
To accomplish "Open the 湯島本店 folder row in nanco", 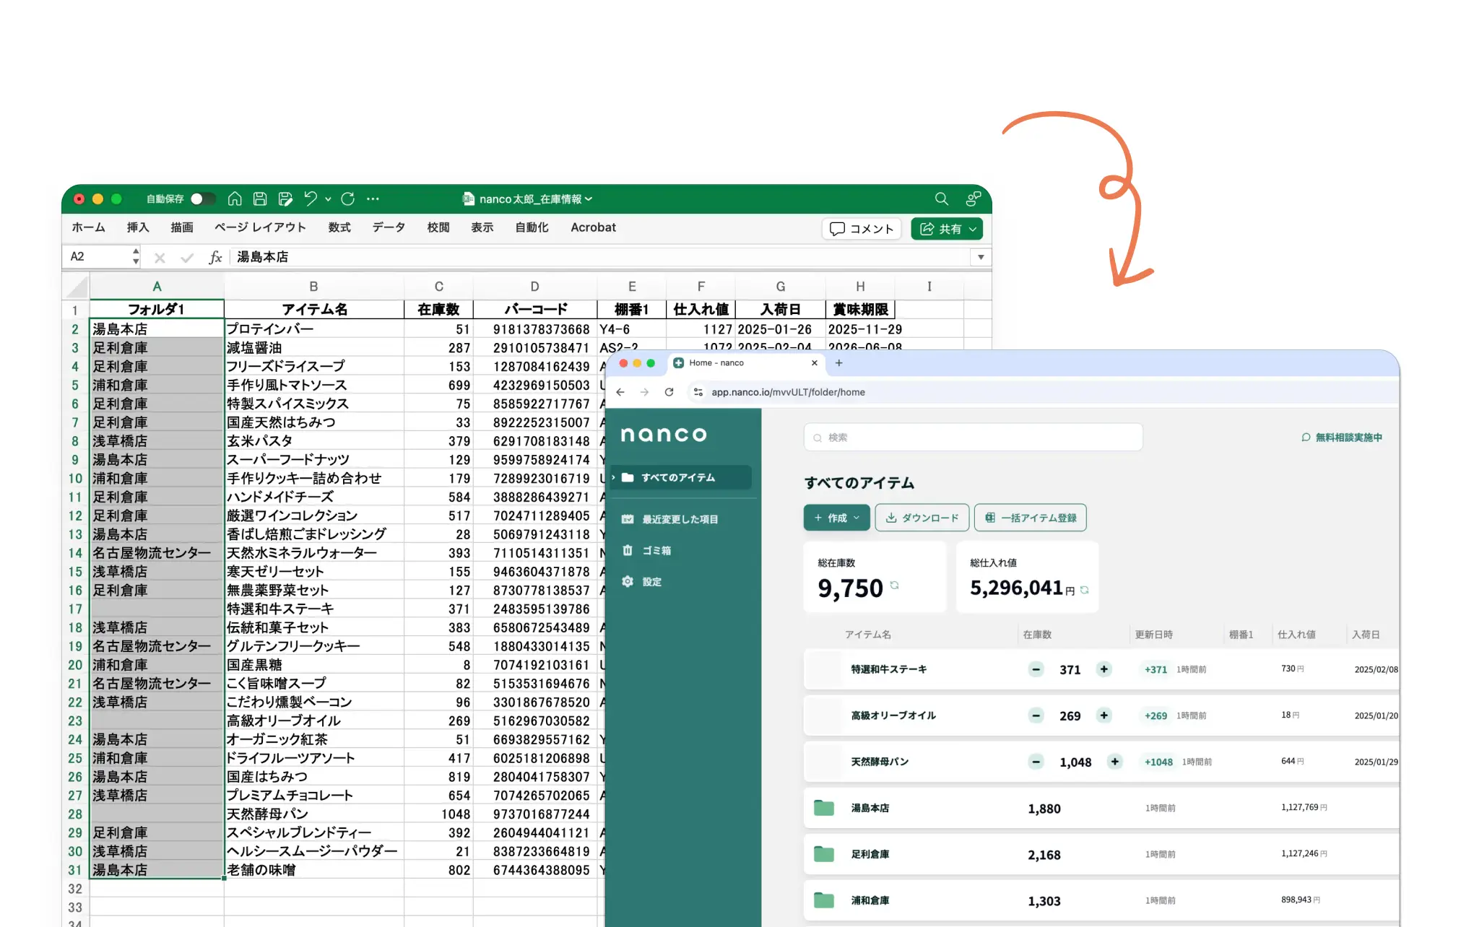I will click(x=1101, y=808).
